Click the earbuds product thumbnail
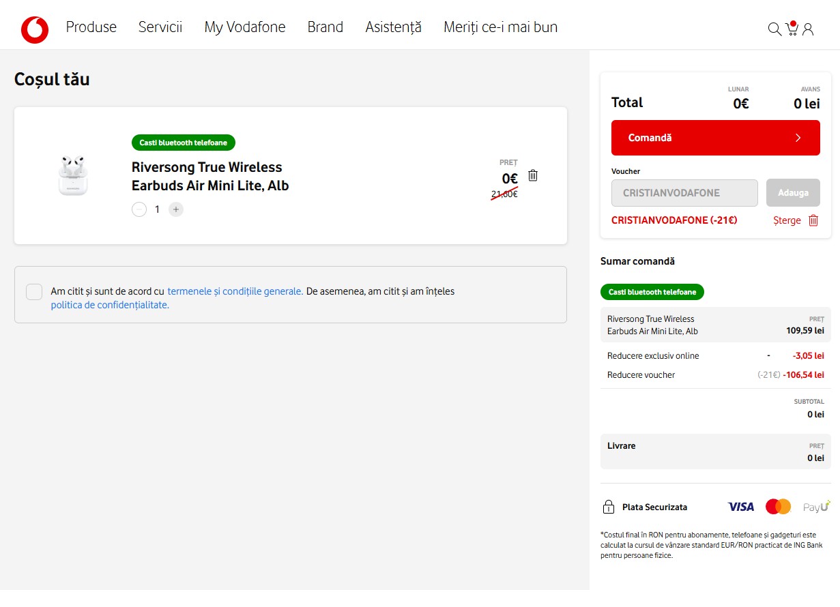This screenshot has height=607, width=840. [x=73, y=175]
